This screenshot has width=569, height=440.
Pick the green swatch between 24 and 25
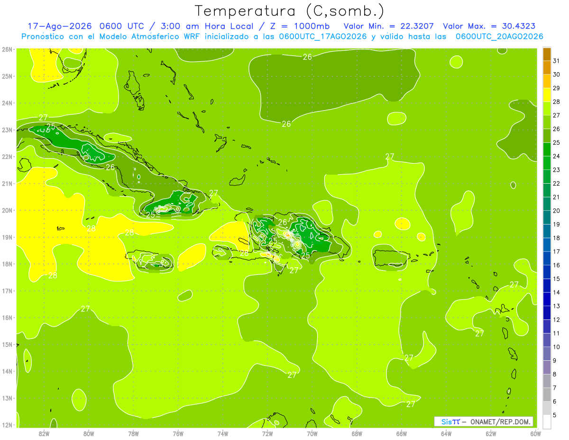[547, 150]
